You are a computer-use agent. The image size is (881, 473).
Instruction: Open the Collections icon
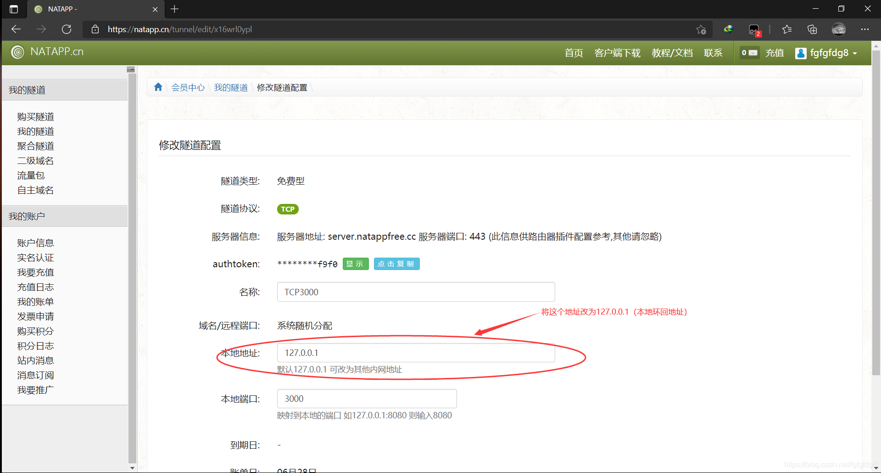(812, 29)
